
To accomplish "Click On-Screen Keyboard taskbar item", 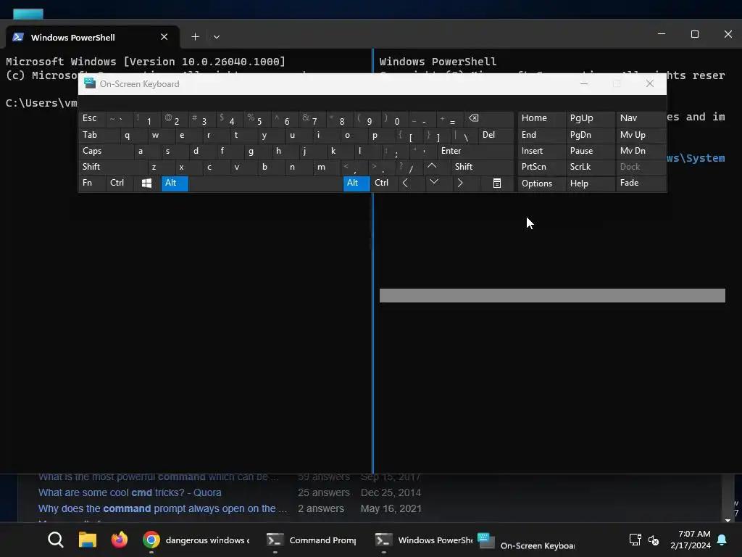I will click(526, 541).
